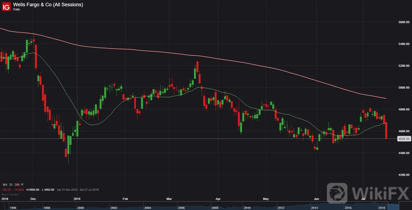The height and width of the screenshot is (210, 412).
Task: Click the Dec label on the date axis
Action: pos(33,199)
